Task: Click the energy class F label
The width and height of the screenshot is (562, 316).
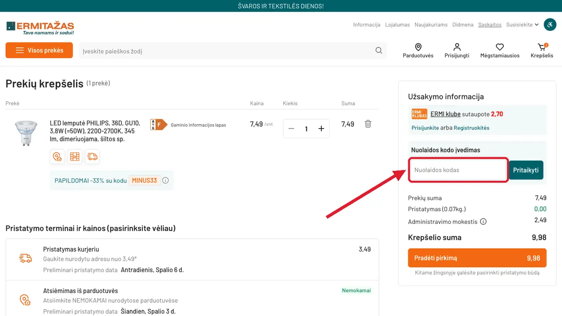Action: pos(158,125)
